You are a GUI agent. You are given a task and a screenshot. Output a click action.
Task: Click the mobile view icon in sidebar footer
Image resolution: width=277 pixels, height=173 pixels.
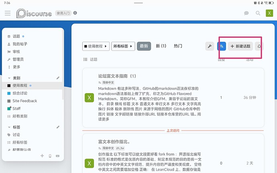tap(50, 156)
